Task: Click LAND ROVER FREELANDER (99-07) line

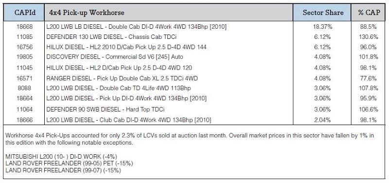Action: point(63,170)
